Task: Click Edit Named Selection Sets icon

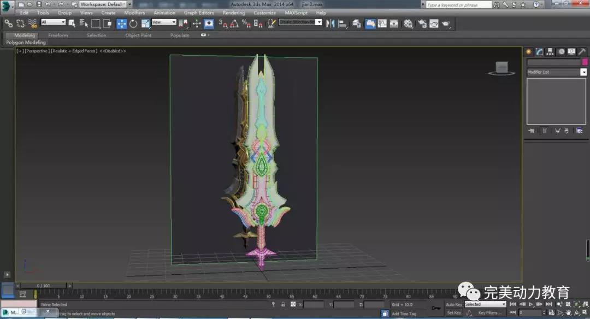Action: pyautogui.click(x=272, y=23)
